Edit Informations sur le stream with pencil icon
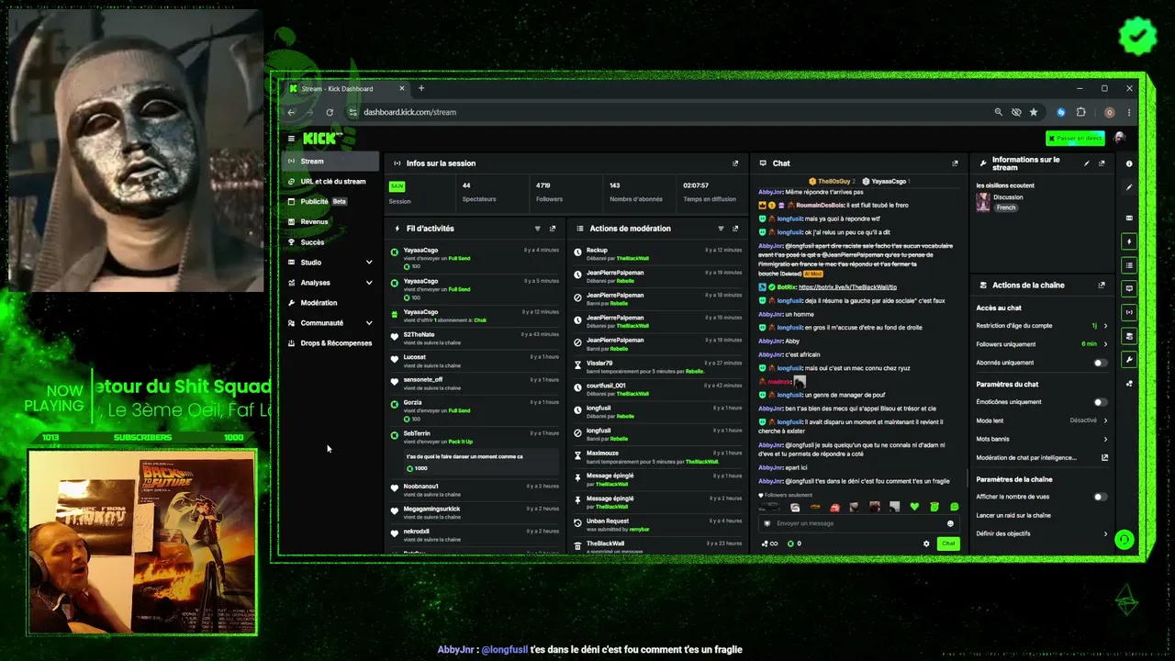Viewport: 1175px width, 661px height. (x=1087, y=163)
